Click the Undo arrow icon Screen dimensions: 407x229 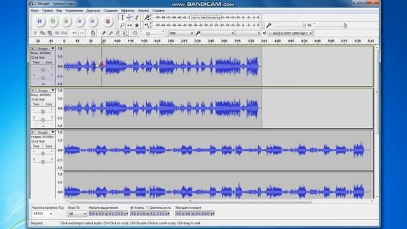coord(74,33)
